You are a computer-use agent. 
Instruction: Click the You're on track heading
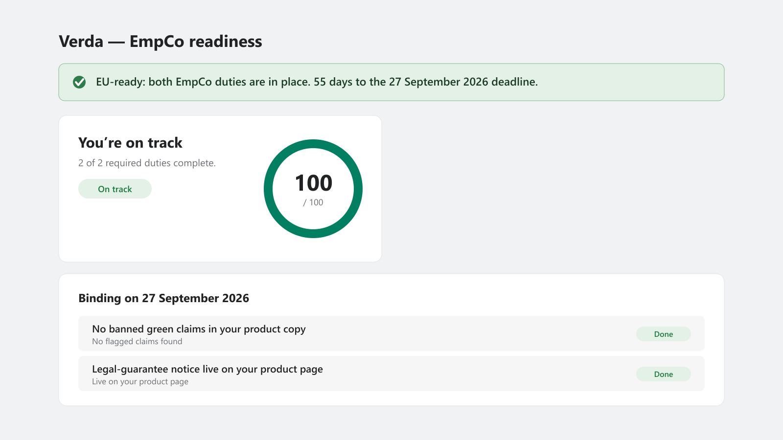click(x=130, y=143)
